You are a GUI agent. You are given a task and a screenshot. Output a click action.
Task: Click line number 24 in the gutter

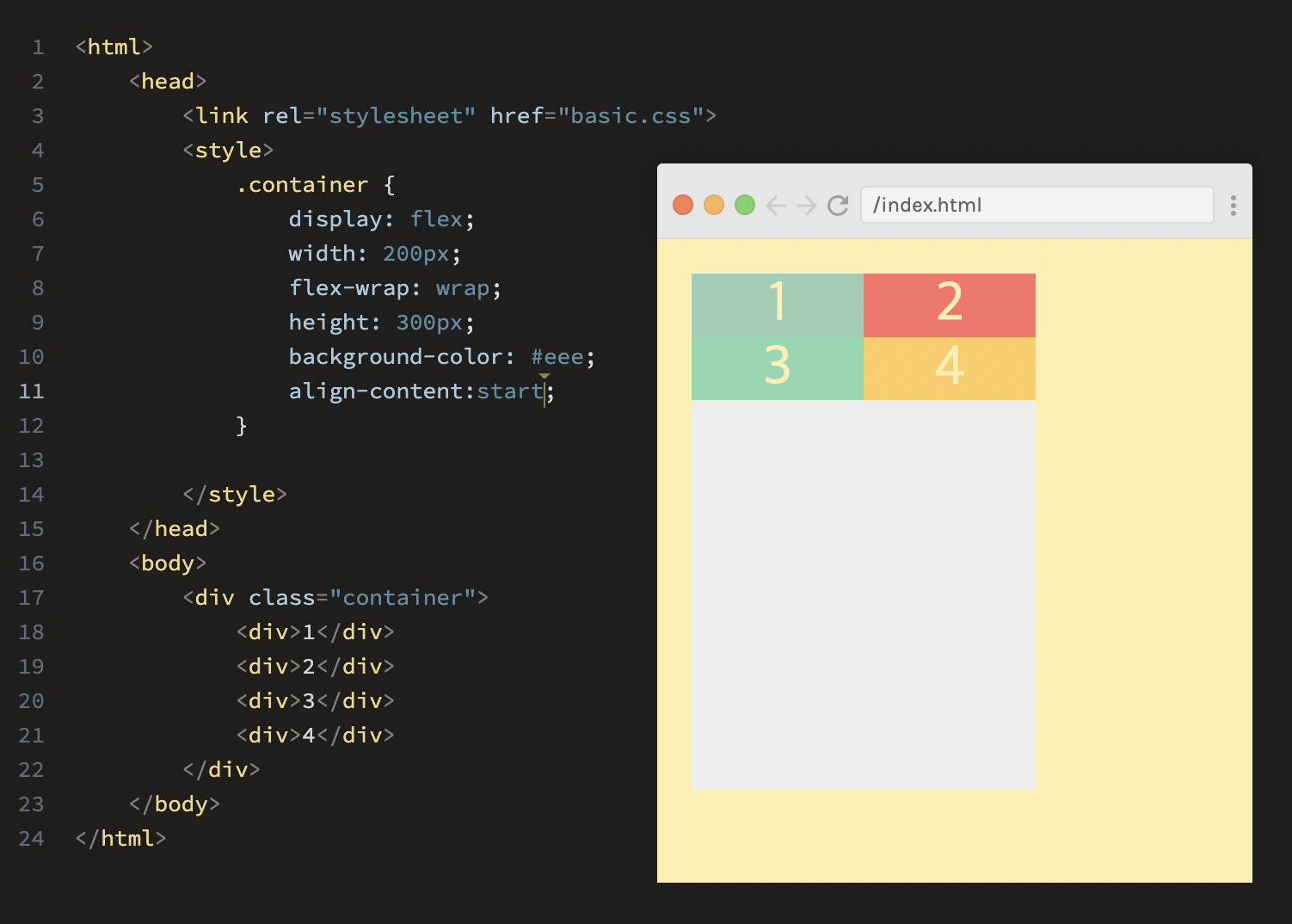(x=31, y=839)
